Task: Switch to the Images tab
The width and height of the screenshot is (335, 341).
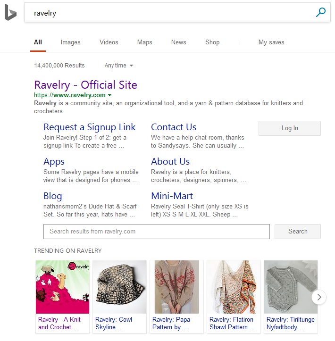Action: pyautogui.click(x=70, y=42)
